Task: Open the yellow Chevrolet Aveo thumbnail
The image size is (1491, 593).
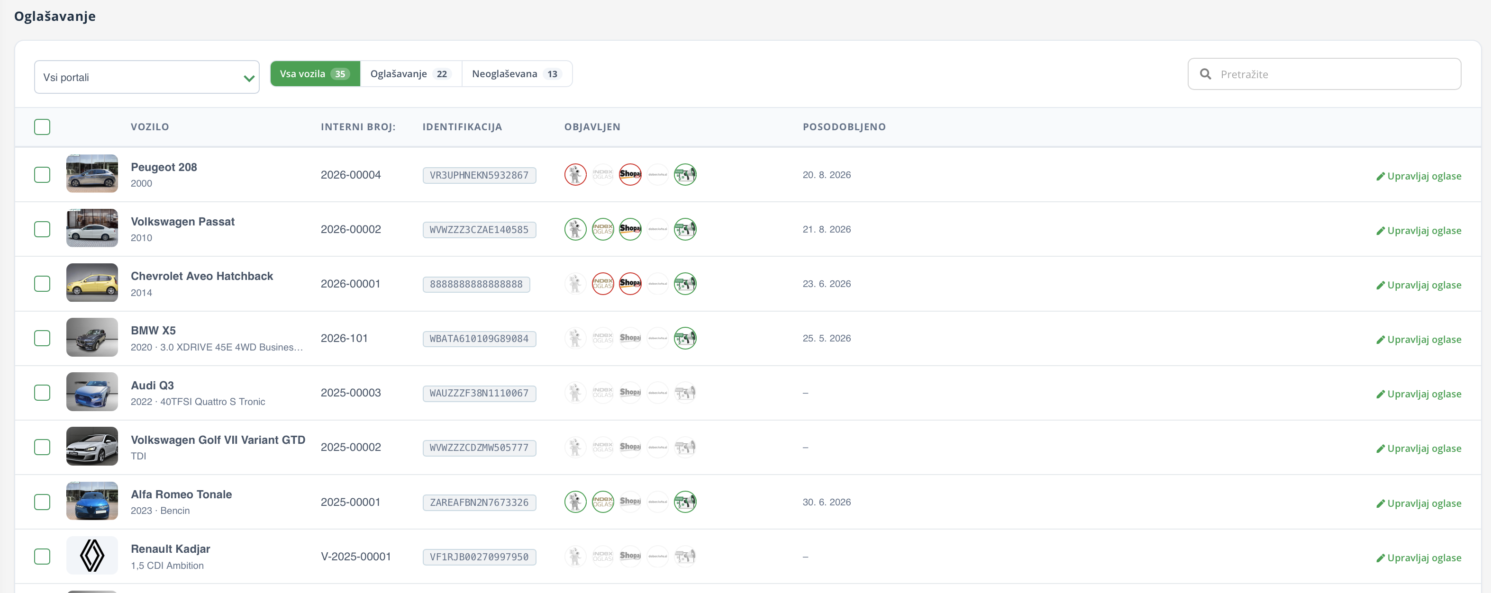Action: point(92,283)
